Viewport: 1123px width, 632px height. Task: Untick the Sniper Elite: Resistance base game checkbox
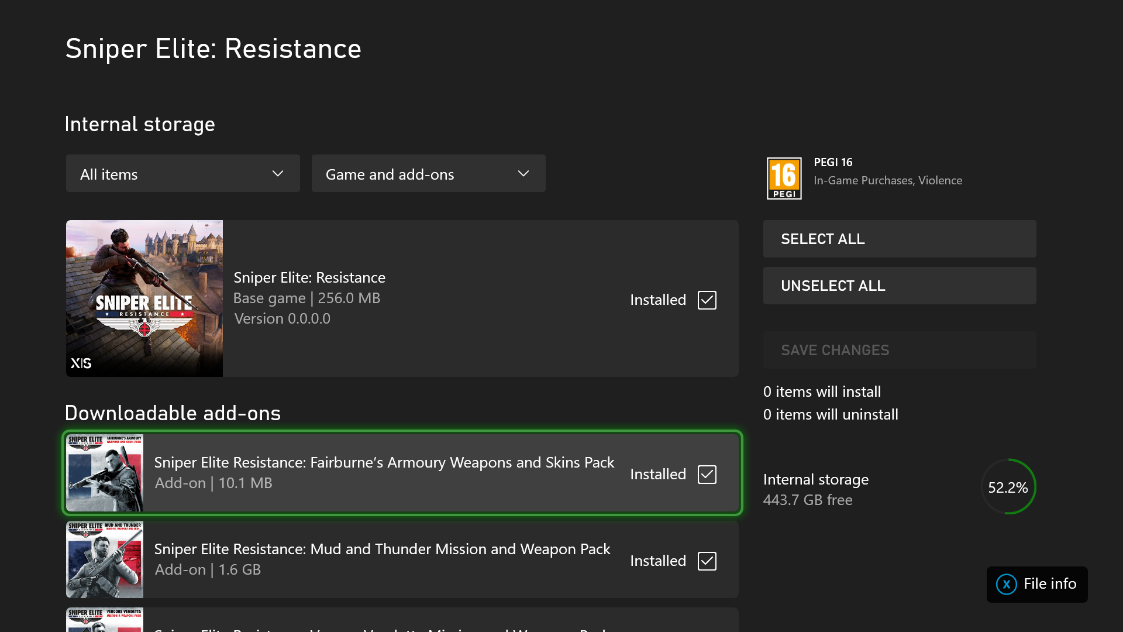coord(707,300)
